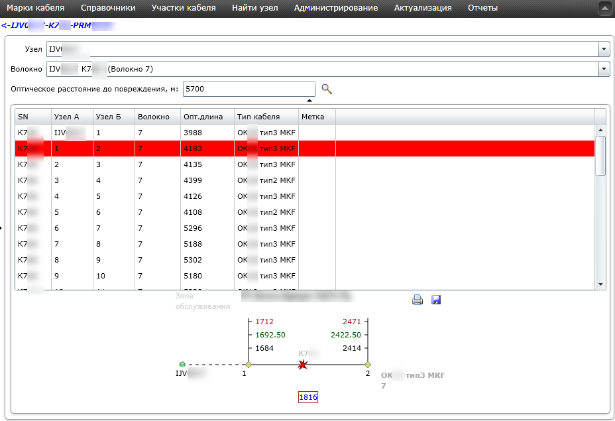Open the Администрирование menu

pyautogui.click(x=336, y=8)
